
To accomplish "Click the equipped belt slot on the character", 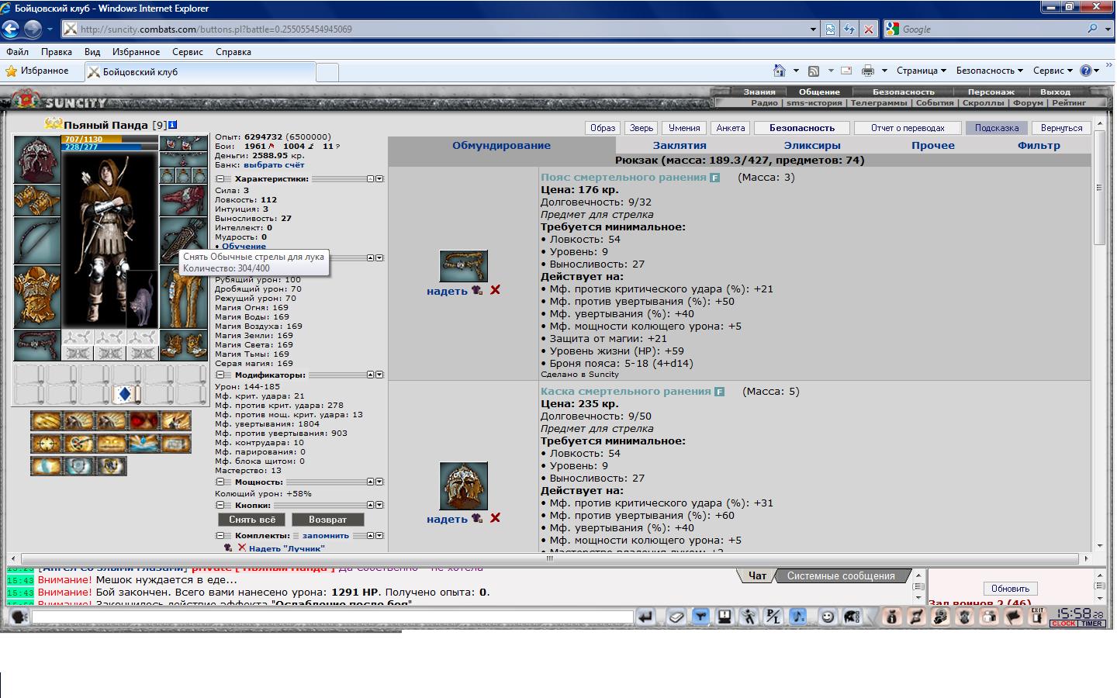I will 37,344.
